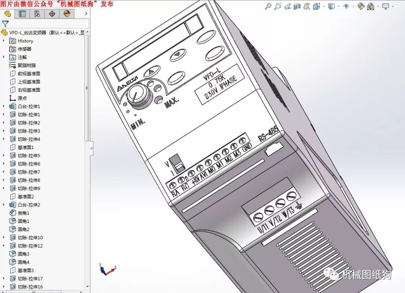Switch to the PropertyManager tab
The width and height of the screenshot is (405, 293).
point(22,14)
